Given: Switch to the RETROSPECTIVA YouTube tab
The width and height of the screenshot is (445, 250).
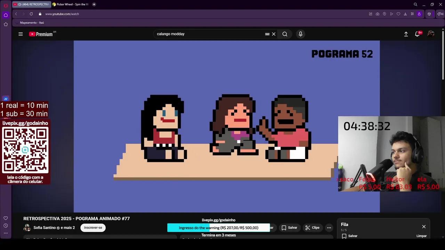Looking at the screenshot, I should click(x=31, y=5).
